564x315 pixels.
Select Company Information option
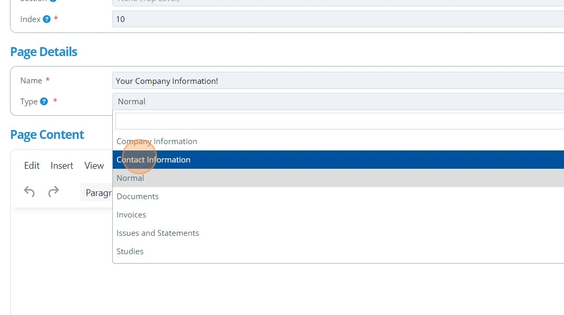tap(338, 141)
